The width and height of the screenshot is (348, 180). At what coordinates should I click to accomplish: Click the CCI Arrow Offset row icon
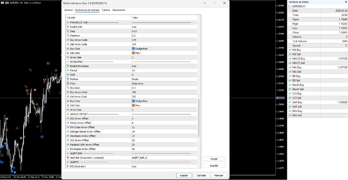(x=68, y=140)
